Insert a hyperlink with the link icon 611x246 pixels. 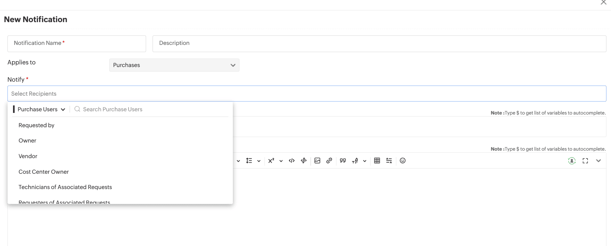(x=329, y=161)
